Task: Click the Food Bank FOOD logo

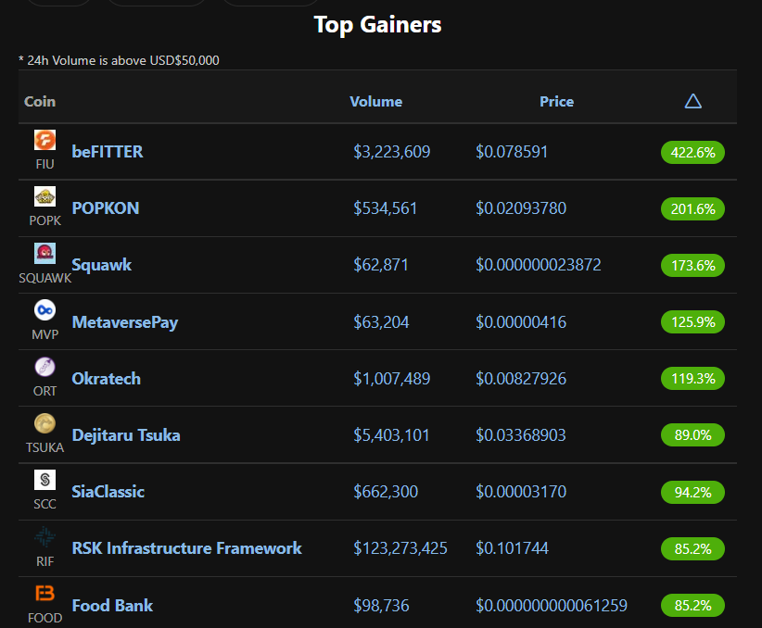Action: click(x=44, y=593)
